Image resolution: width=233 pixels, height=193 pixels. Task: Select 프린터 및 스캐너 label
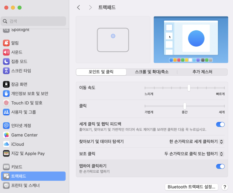[x=25, y=185]
